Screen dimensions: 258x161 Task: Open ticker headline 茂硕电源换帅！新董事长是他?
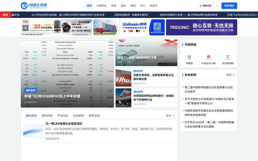coord(132,15)
